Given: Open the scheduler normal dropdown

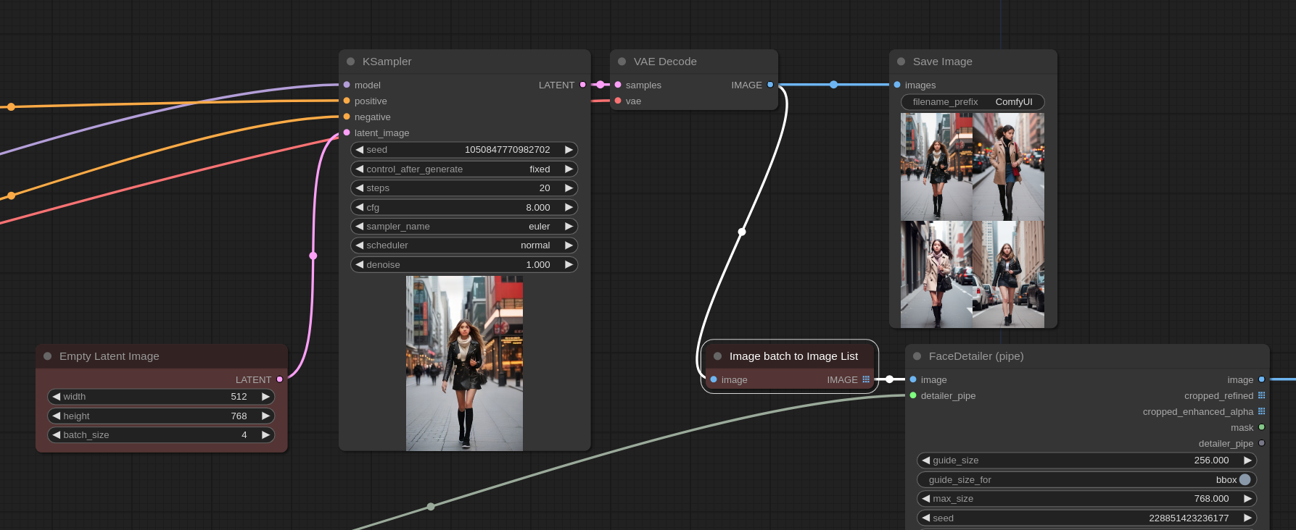Looking at the screenshot, I should (x=464, y=245).
